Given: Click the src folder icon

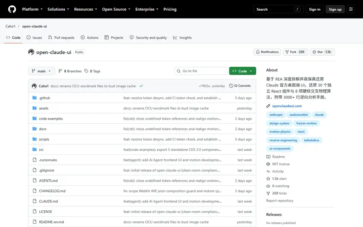Looking at the screenshot, I should 34,149.
